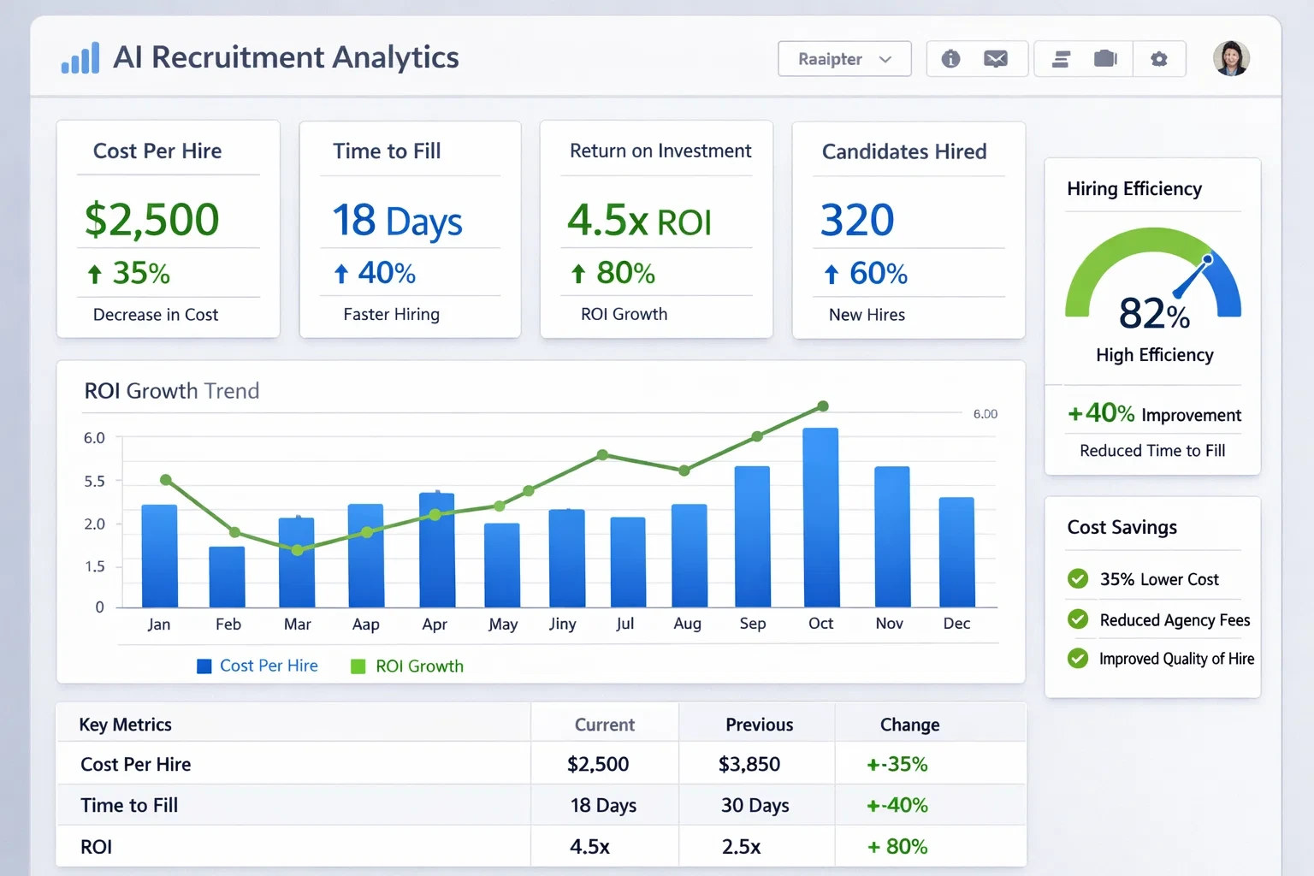This screenshot has height=876, width=1314.
Task: Select the Cost Per Hire table row label
Action: 136,764
